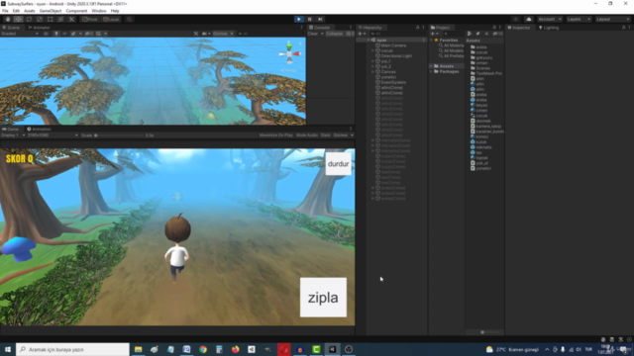The height and width of the screenshot is (356, 634).
Task: Toggle Stats overlay in Game view
Action: point(326,135)
